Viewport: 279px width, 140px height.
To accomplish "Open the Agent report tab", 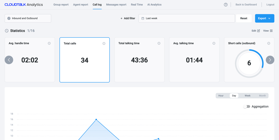I will click(x=81, y=5).
